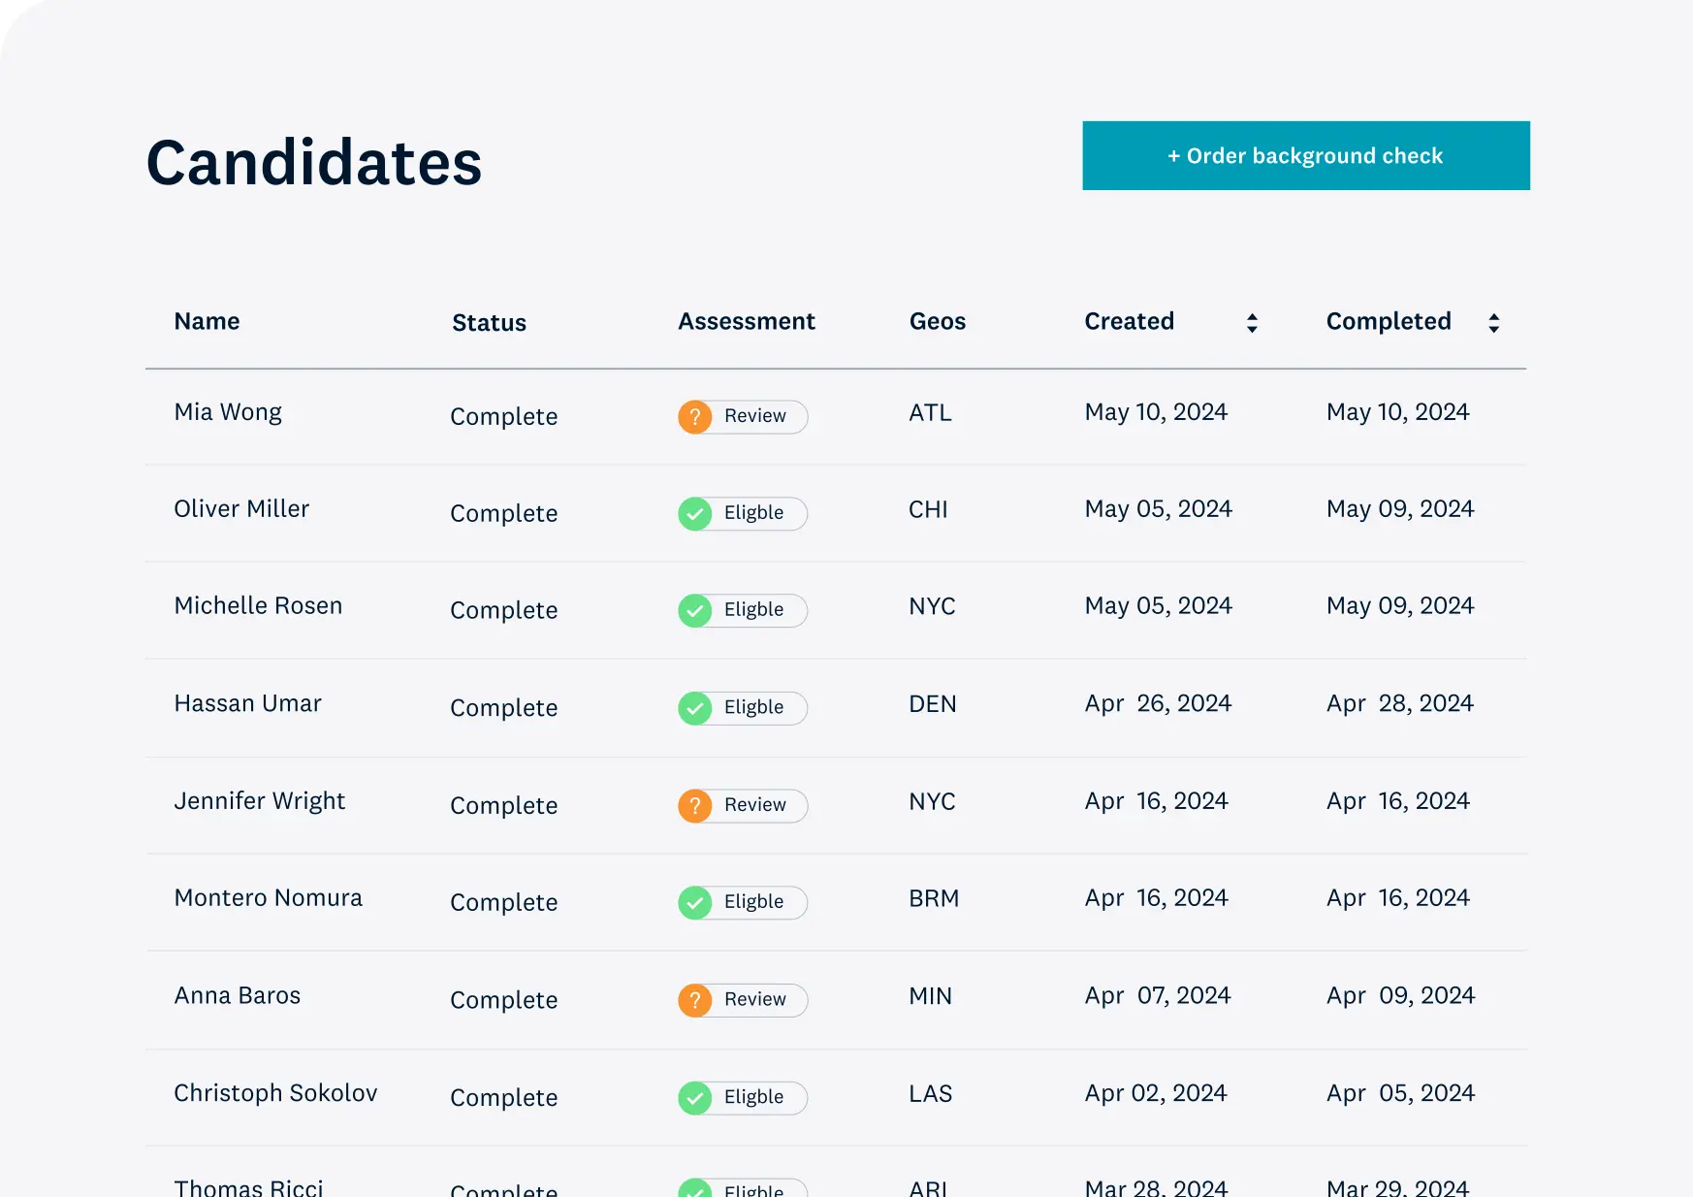This screenshot has height=1197, width=1693.
Task: Click the Eligble label in Hassan Umar's row
Action: tap(753, 708)
